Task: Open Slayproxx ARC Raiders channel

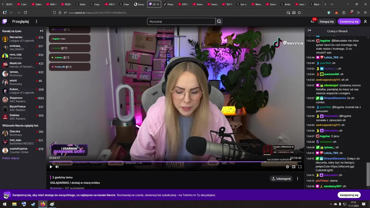Action: pyautogui.click(x=23, y=100)
